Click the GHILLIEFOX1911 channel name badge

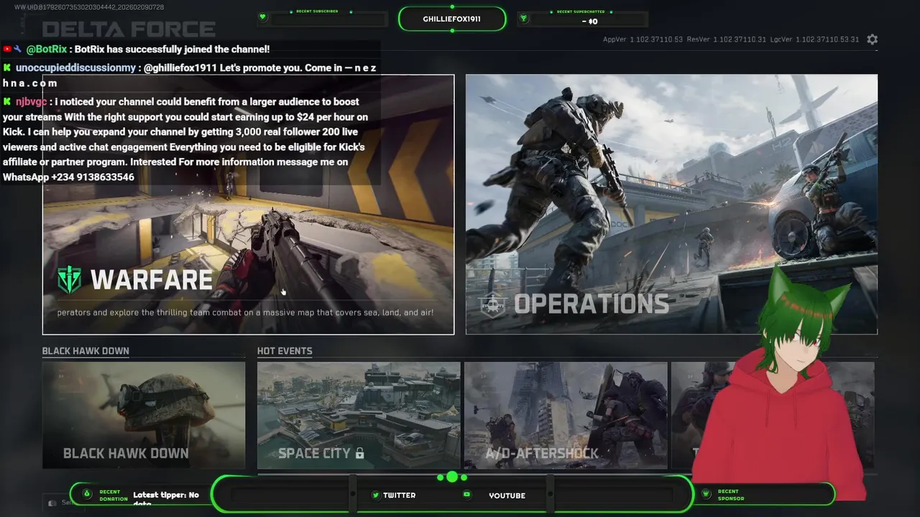click(x=452, y=19)
